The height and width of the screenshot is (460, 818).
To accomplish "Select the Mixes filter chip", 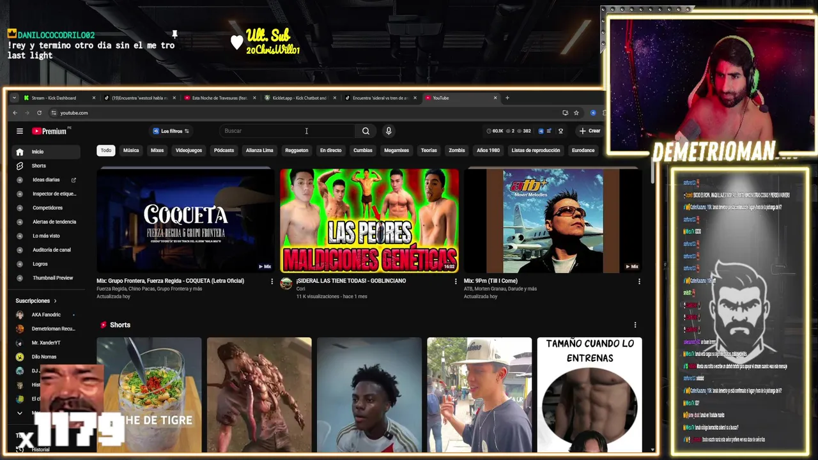I will pos(157,151).
